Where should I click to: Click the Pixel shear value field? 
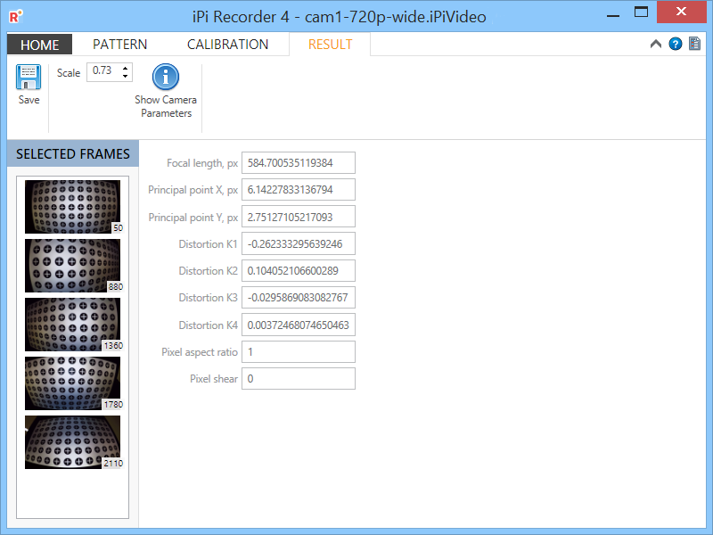[x=299, y=378]
